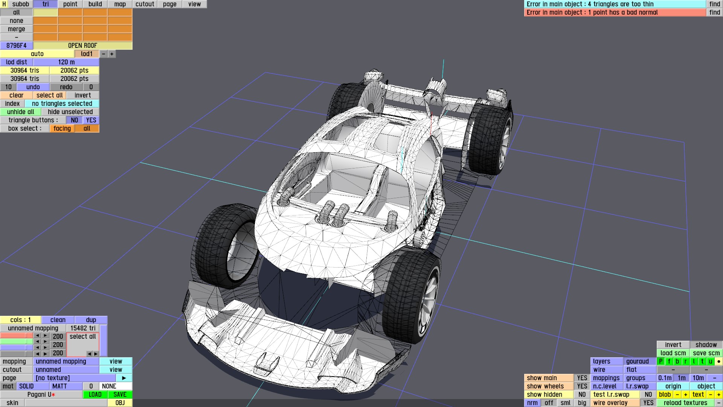Click find for bad normal error
723x407 pixels.
[x=714, y=12]
